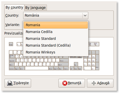Click the Escape key in keyboard preview

[11, 44]
